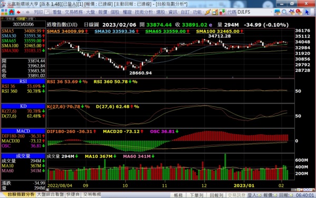Image resolution: width=316 pixels, height=198 pixels.
Task: Open the magnifier search icon in toolbar
Action: 284,12
